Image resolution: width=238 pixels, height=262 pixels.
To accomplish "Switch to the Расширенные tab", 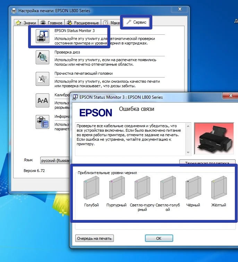I will (x=83, y=23).
